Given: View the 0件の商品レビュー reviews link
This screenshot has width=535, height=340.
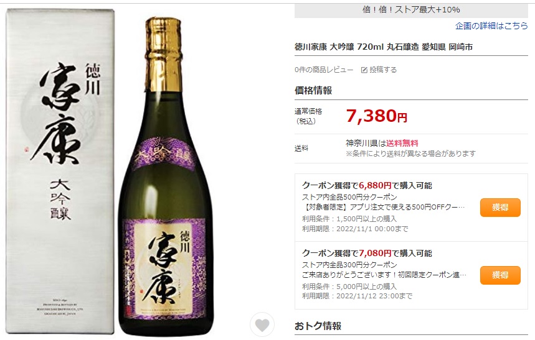Looking at the screenshot, I should (x=324, y=70).
